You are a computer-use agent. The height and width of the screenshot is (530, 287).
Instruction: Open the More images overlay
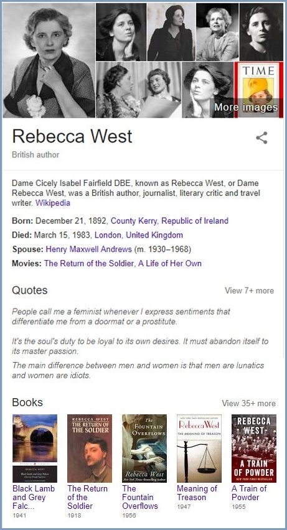point(246,107)
